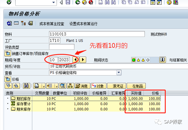
Task: Click the green Back arrow icon
Action: click(78, 2)
